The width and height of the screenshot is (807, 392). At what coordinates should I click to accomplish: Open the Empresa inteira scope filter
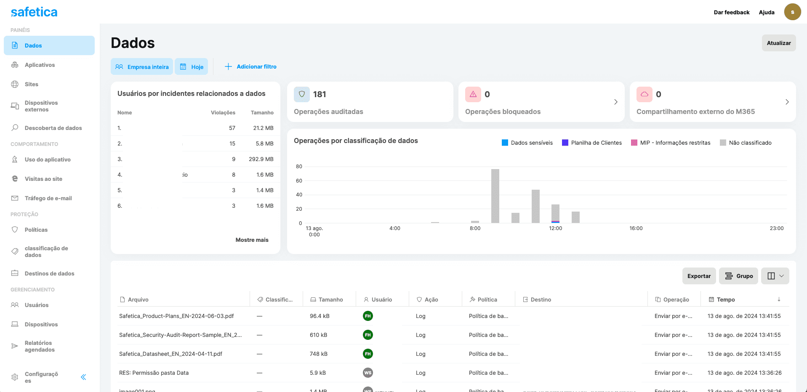(x=141, y=66)
